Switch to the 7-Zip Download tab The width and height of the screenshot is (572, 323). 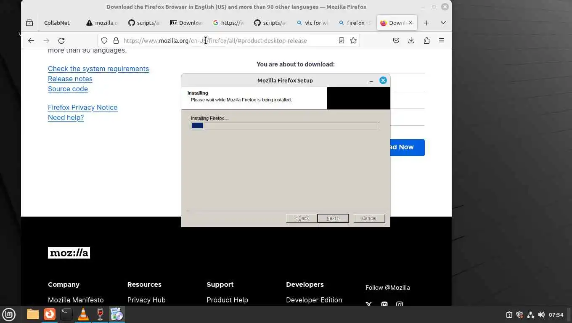(x=186, y=23)
